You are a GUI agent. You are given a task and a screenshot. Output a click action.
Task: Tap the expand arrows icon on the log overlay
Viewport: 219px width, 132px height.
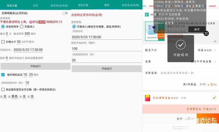pos(206,33)
